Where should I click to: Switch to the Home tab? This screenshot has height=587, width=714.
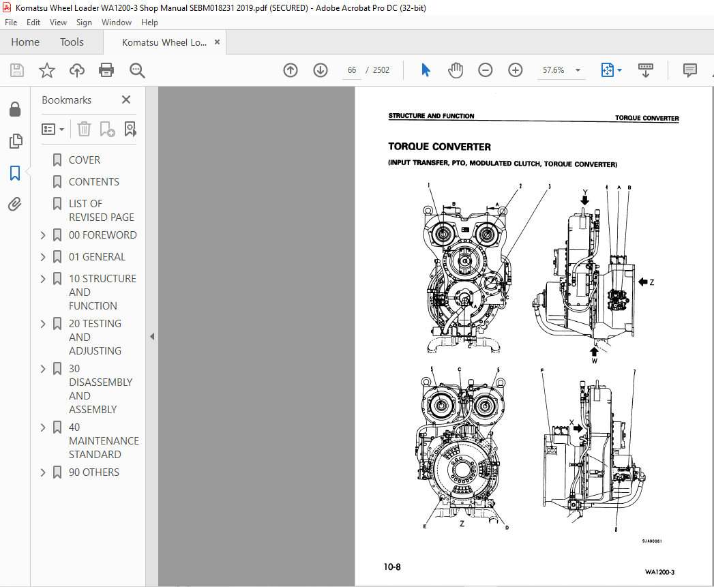[x=25, y=42]
